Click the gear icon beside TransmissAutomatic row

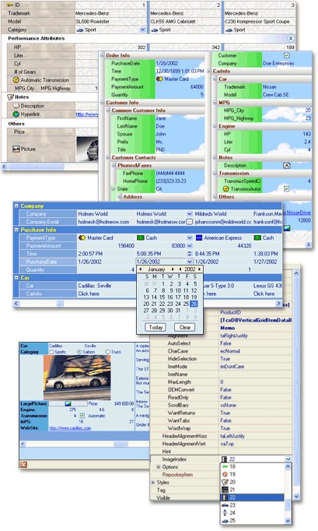tap(226, 189)
